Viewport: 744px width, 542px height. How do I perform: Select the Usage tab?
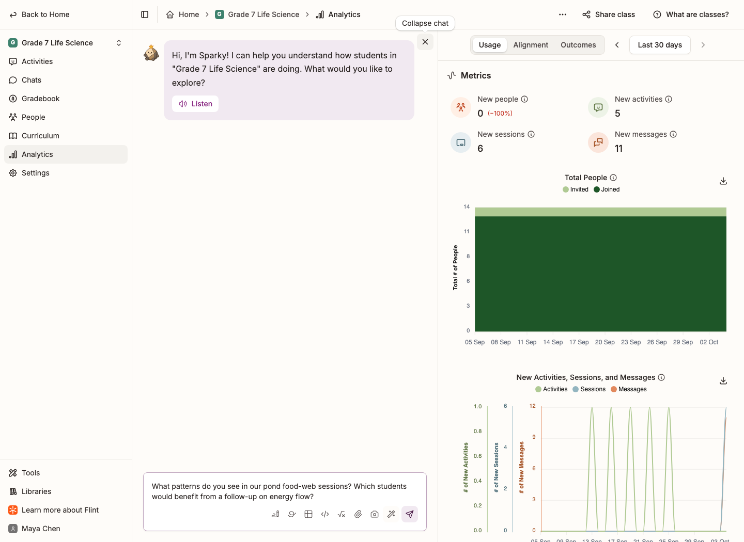(x=490, y=45)
